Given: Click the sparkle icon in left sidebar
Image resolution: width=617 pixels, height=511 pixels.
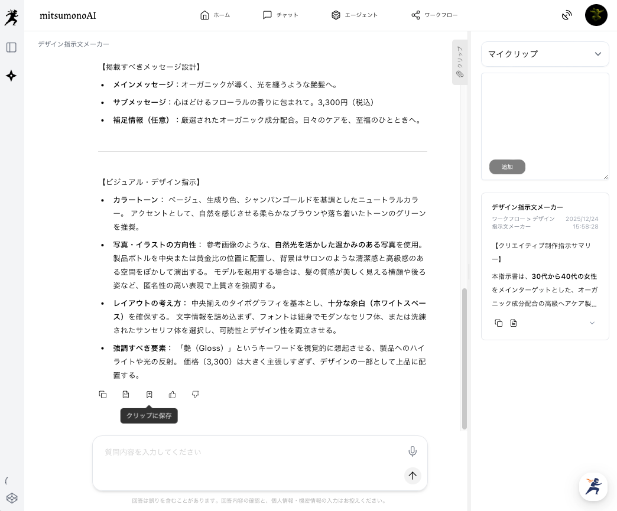Looking at the screenshot, I should click(x=11, y=76).
